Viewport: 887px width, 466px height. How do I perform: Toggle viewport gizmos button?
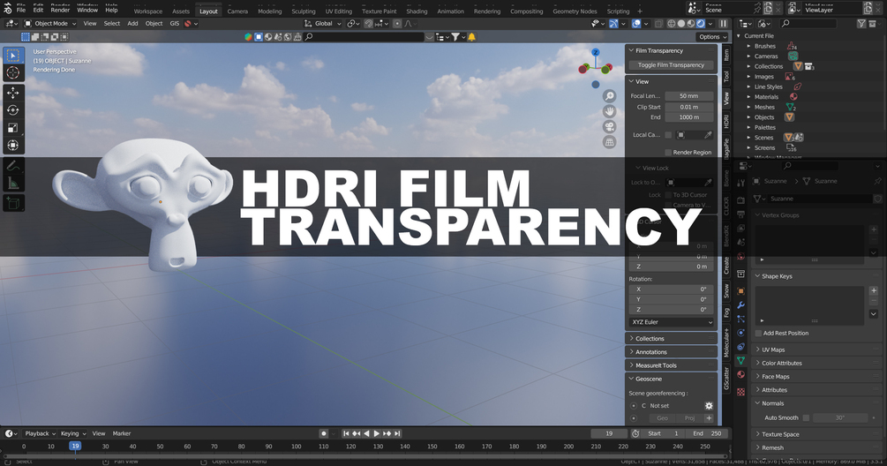click(613, 24)
